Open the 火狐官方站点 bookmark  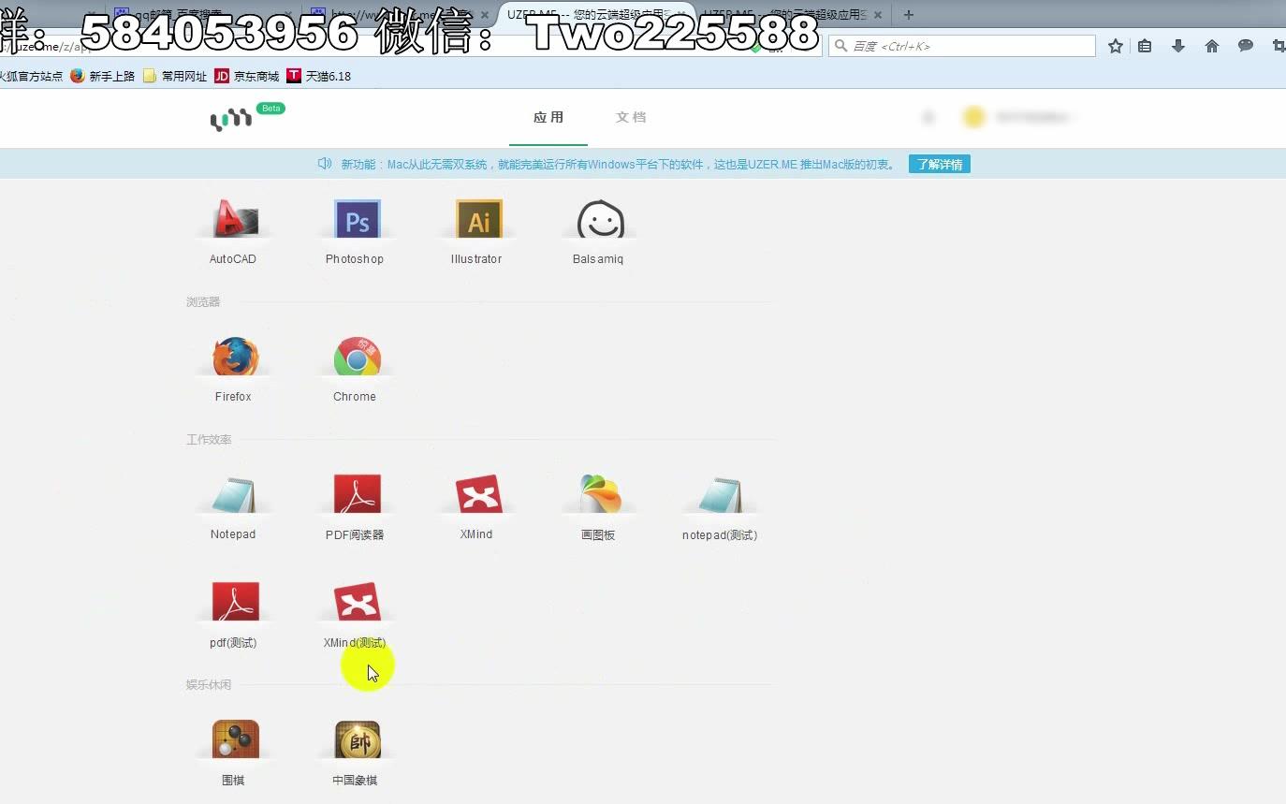31,76
